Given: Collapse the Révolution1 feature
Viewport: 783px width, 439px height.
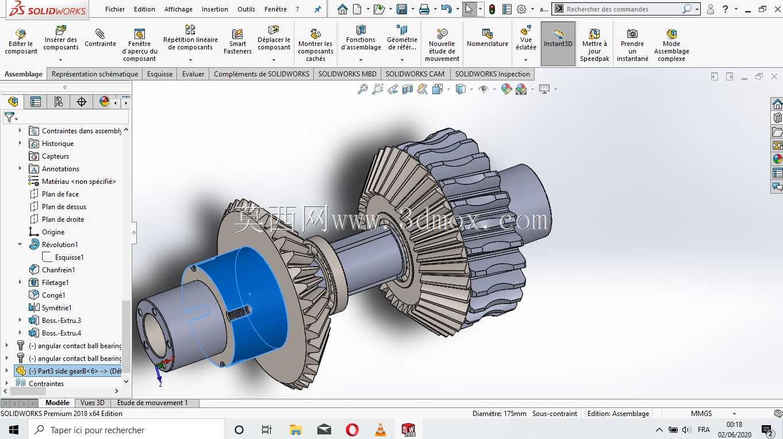Looking at the screenshot, I should click(x=20, y=245).
